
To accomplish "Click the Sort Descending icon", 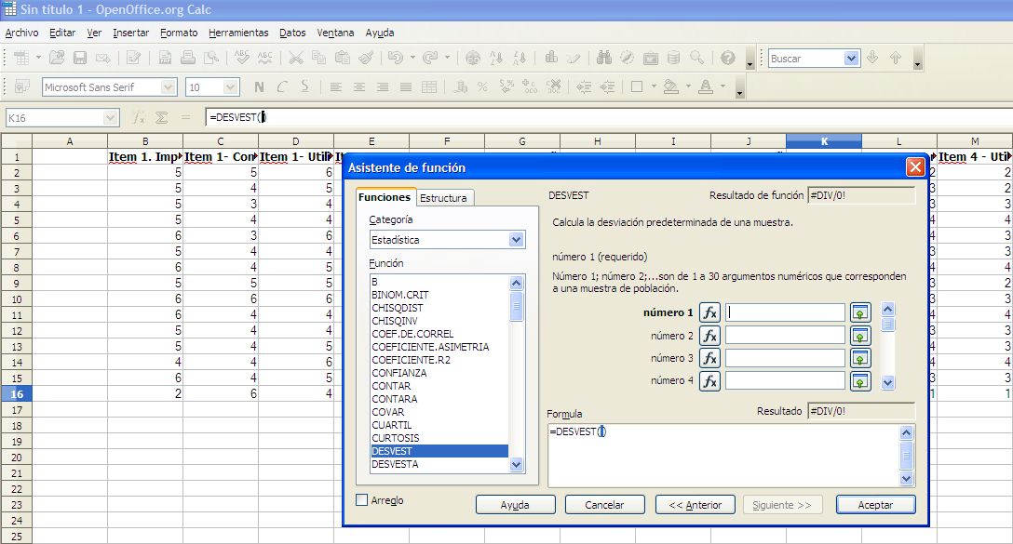I will 520,58.
